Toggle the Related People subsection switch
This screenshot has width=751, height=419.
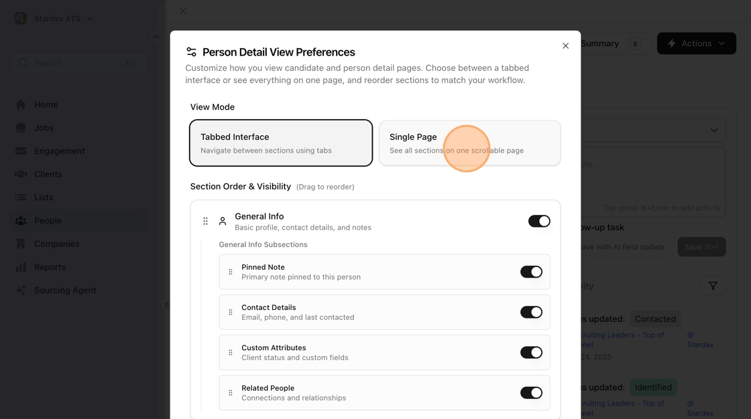click(531, 393)
